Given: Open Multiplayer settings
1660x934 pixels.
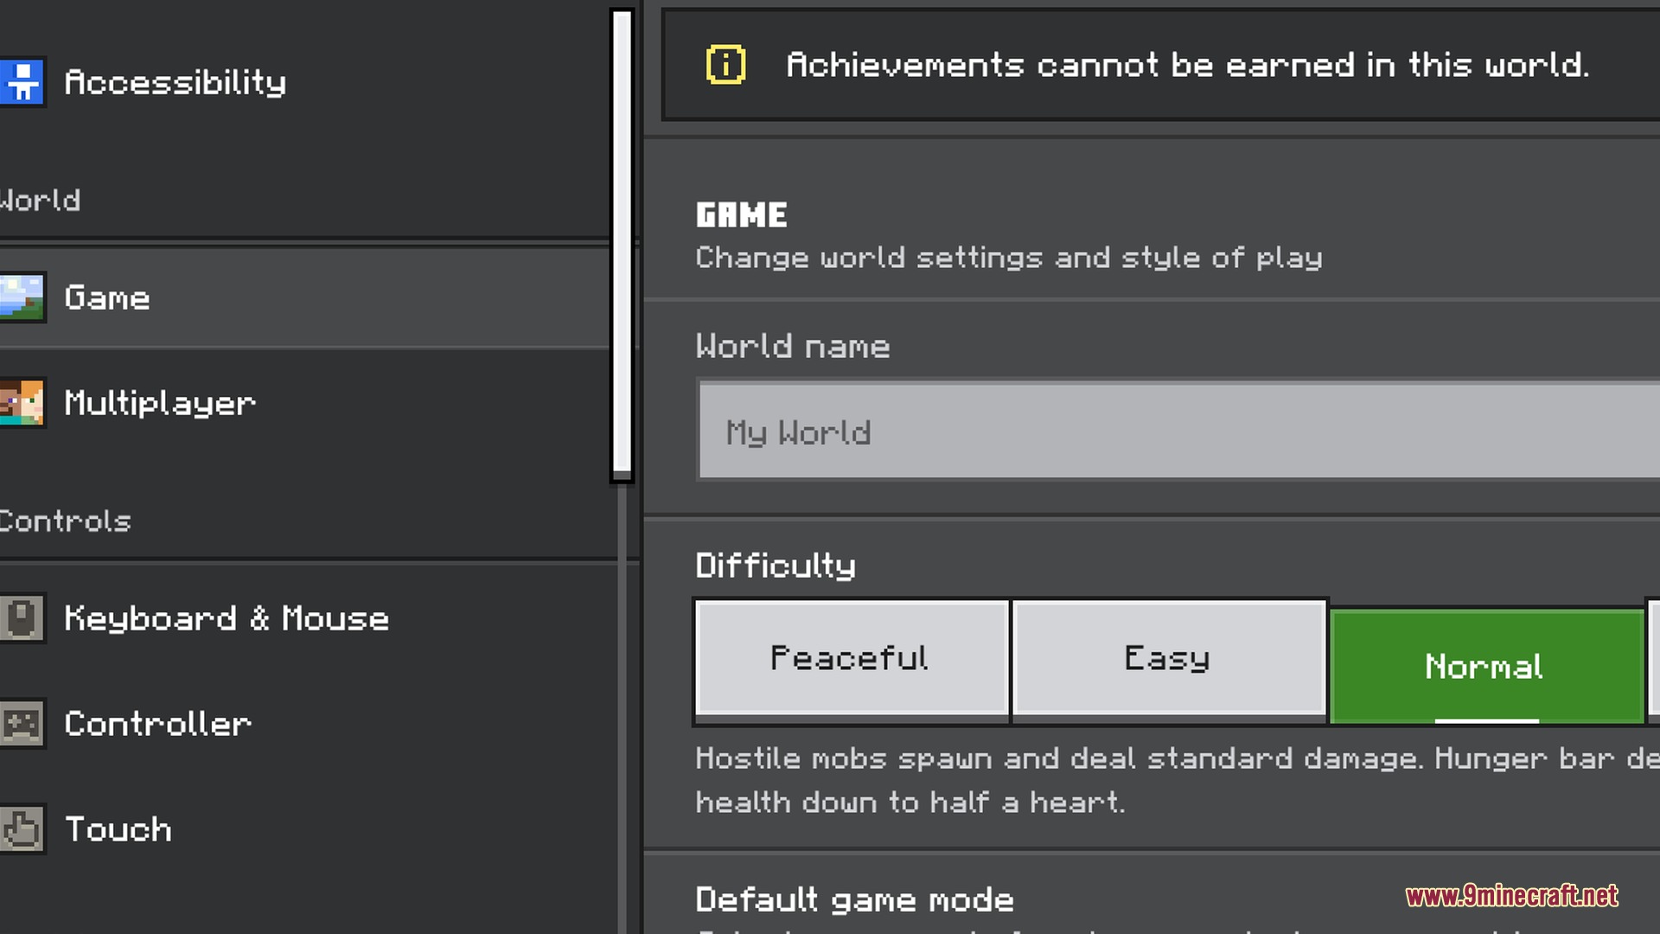Looking at the screenshot, I should pos(304,403).
